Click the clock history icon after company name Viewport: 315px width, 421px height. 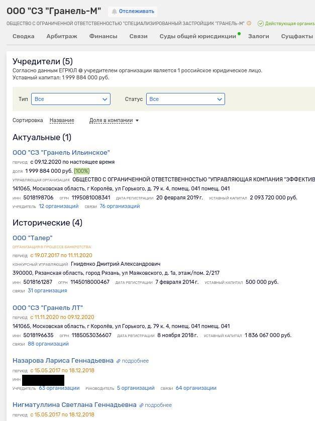click(249, 23)
